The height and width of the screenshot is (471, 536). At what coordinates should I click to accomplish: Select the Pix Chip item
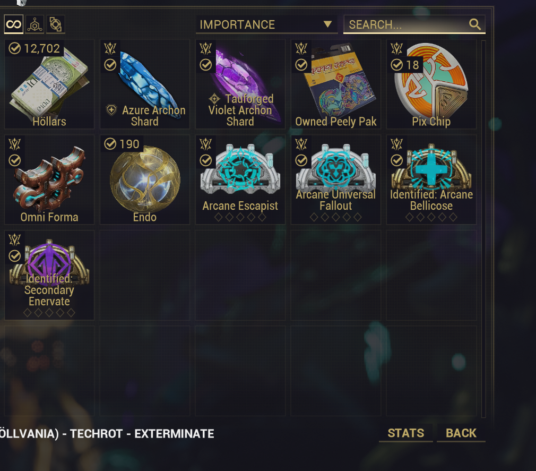[x=431, y=84]
